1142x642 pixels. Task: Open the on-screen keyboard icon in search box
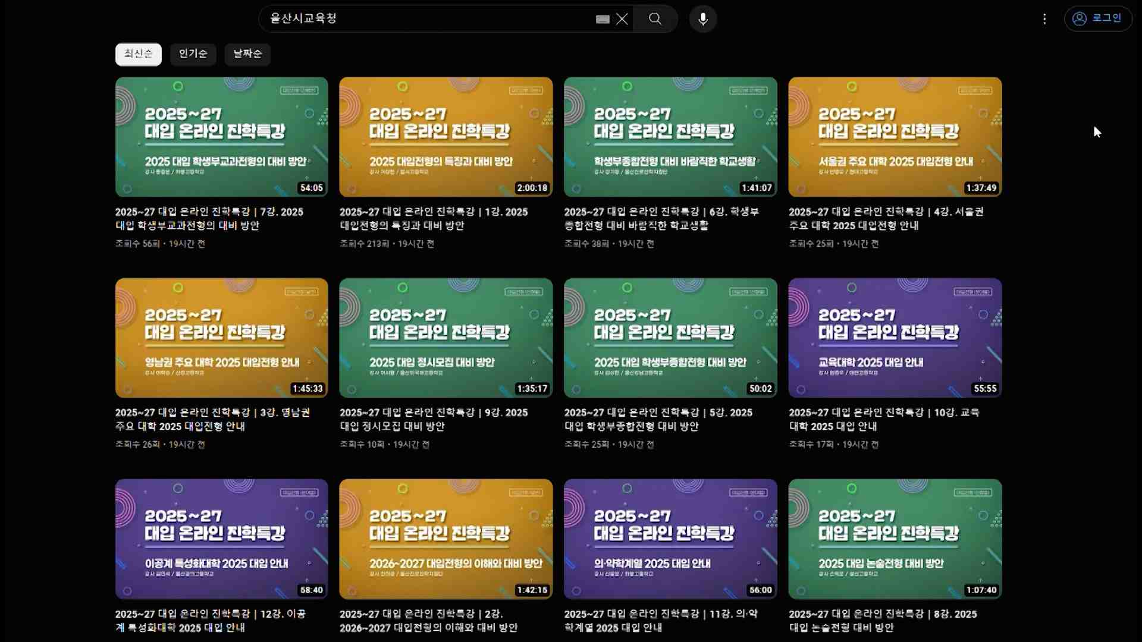pyautogui.click(x=603, y=19)
